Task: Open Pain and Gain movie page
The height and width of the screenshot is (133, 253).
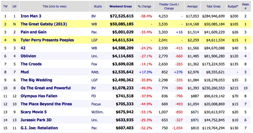Action: 33,32
